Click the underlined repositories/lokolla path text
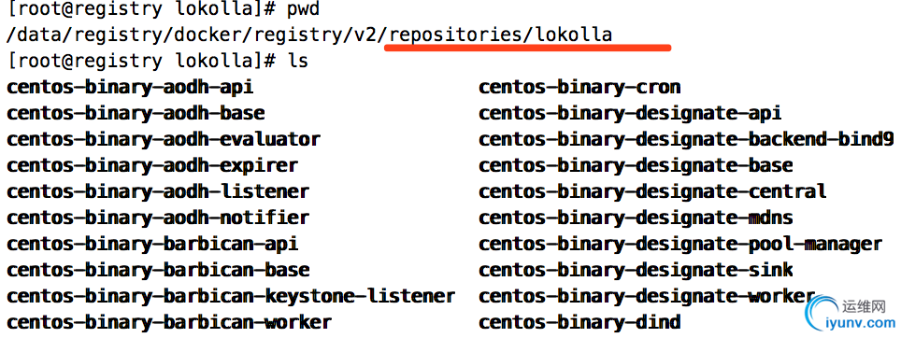Screen dimensions: 901x338 (x=500, y=35)
